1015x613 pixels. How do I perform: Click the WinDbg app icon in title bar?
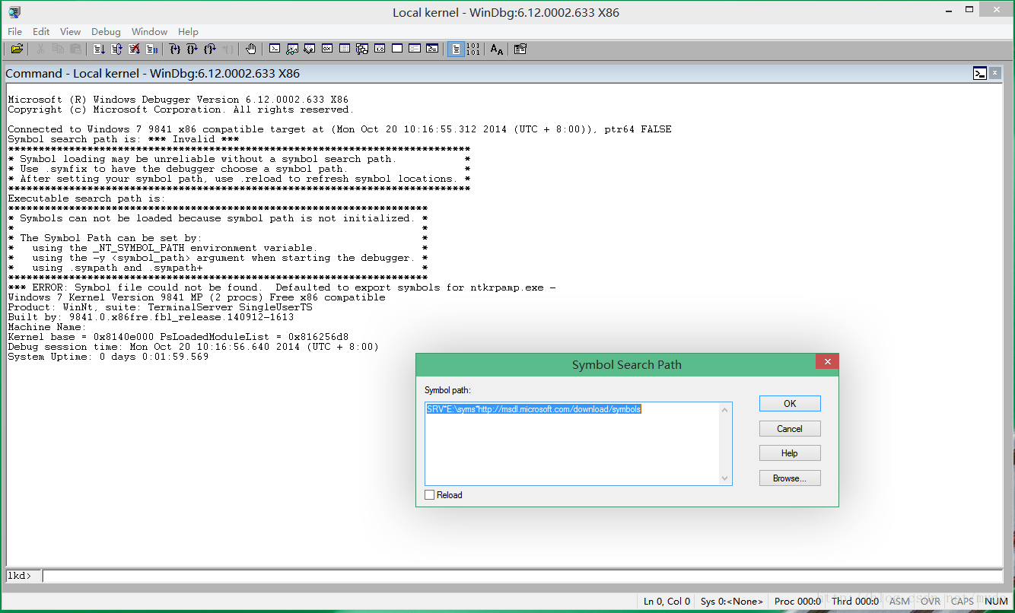click(14, 11)
